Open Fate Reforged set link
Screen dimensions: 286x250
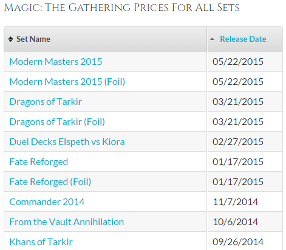coord(39,161)
